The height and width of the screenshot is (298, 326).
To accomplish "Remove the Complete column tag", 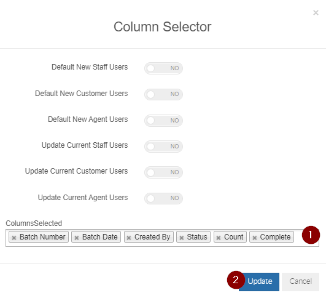I will coord(255,238).
